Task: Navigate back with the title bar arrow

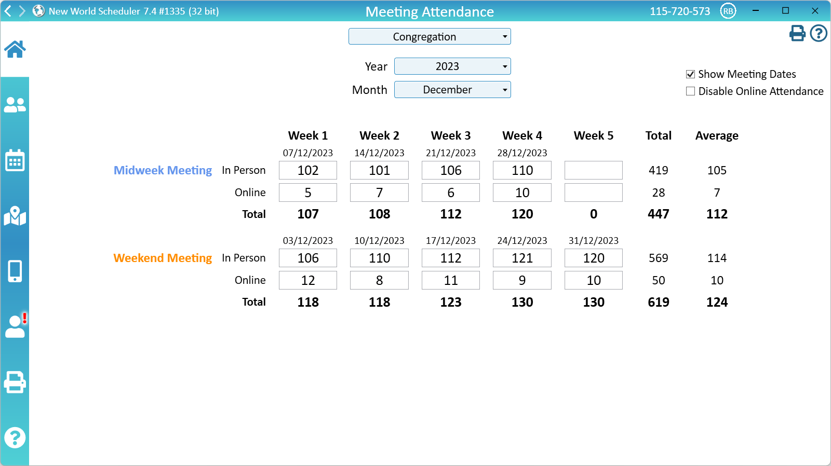Action: [x=8, y=11]
